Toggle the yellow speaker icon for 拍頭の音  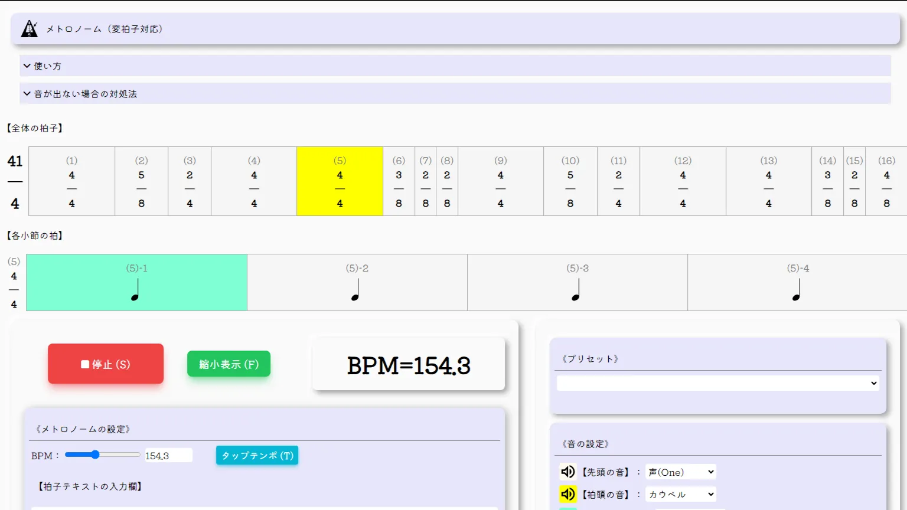coord(568,494)
